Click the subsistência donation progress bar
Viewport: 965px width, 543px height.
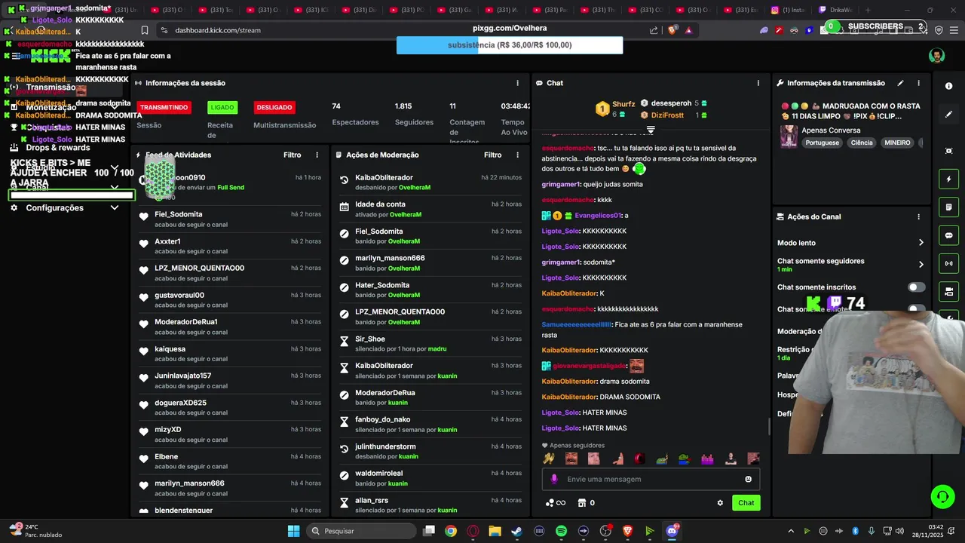(510, 45)
